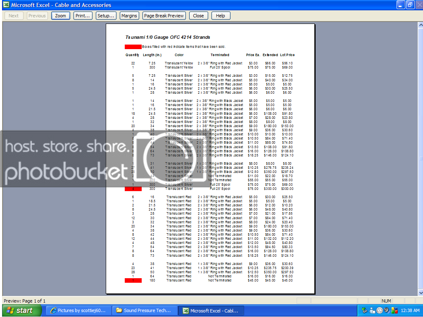Click the AVG antivirus tray icon

tap(394, 310)
